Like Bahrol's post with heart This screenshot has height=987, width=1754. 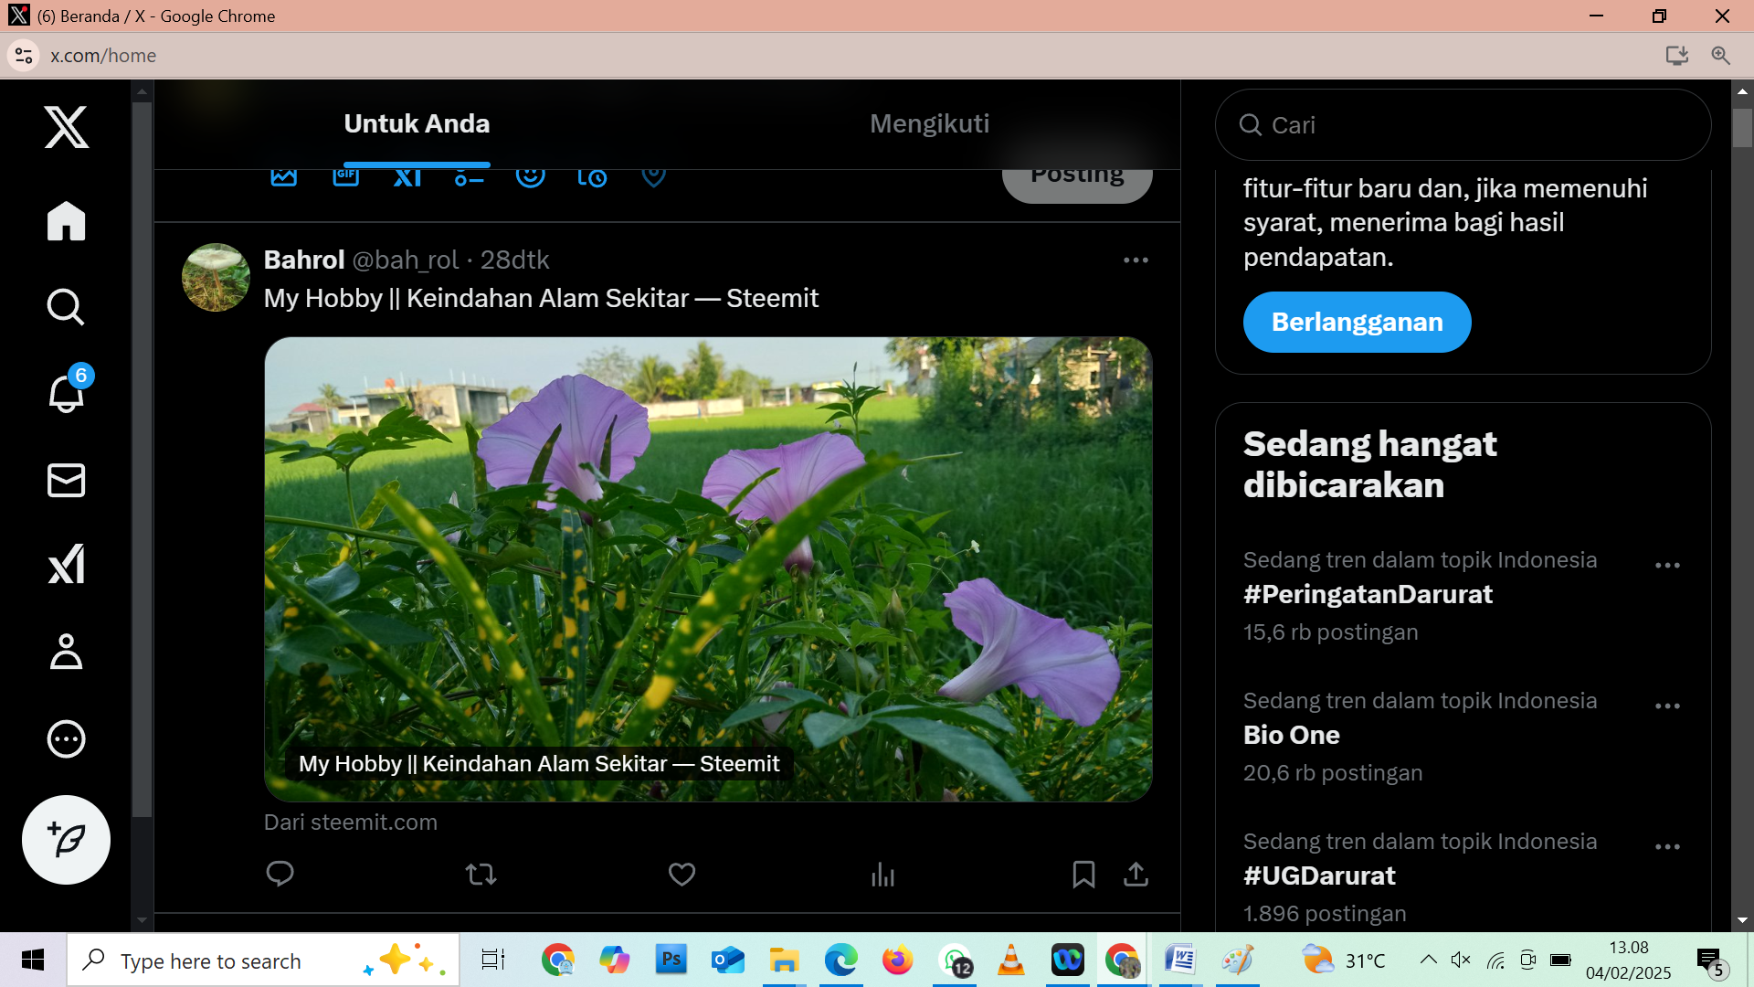(682, 875)
